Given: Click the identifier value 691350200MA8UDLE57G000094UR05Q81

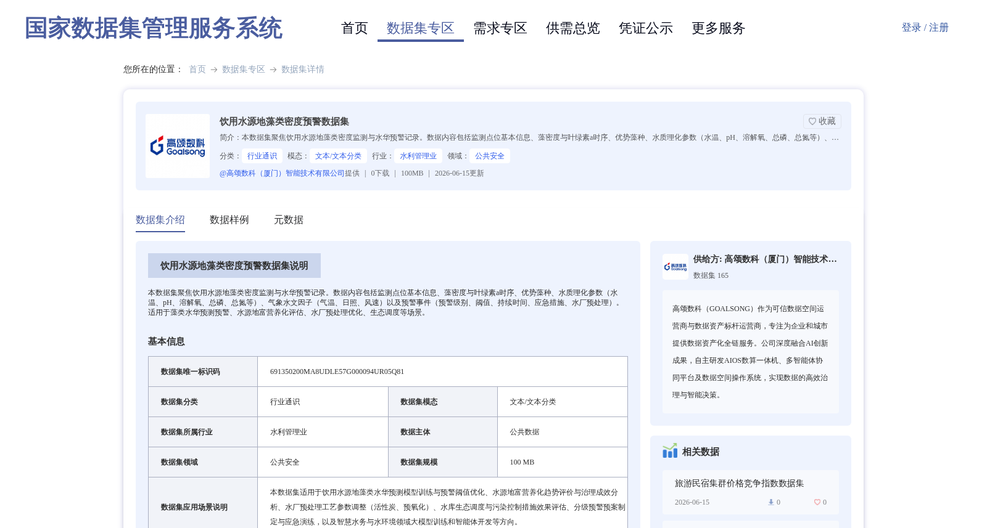Looking at the screenshot, I should pyautogui.click(x=337, y=372).
